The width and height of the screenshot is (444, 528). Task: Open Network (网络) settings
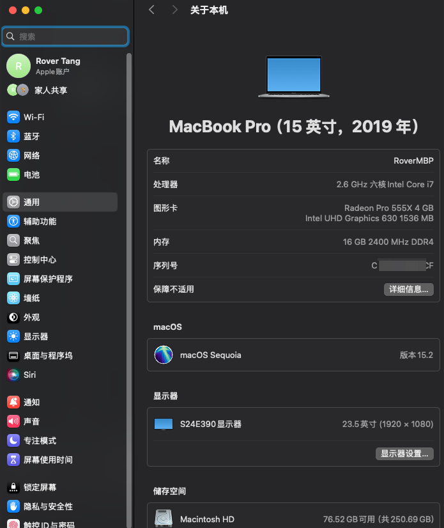60,155
